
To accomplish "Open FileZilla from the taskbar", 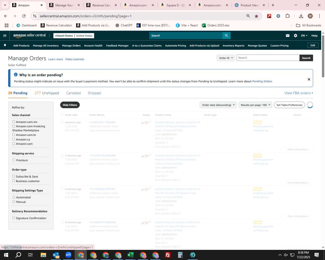I will tap(168, 255).
